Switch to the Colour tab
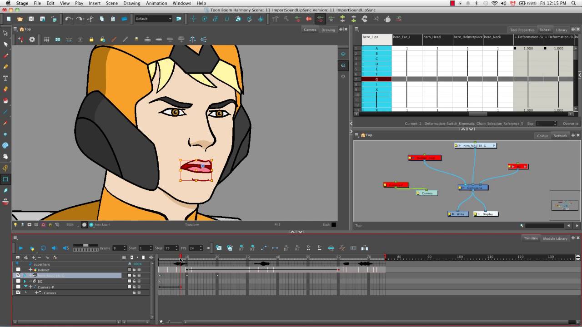The height and width of the screenshot is (327, 582). pyautogui.click(x=542, y=135)
